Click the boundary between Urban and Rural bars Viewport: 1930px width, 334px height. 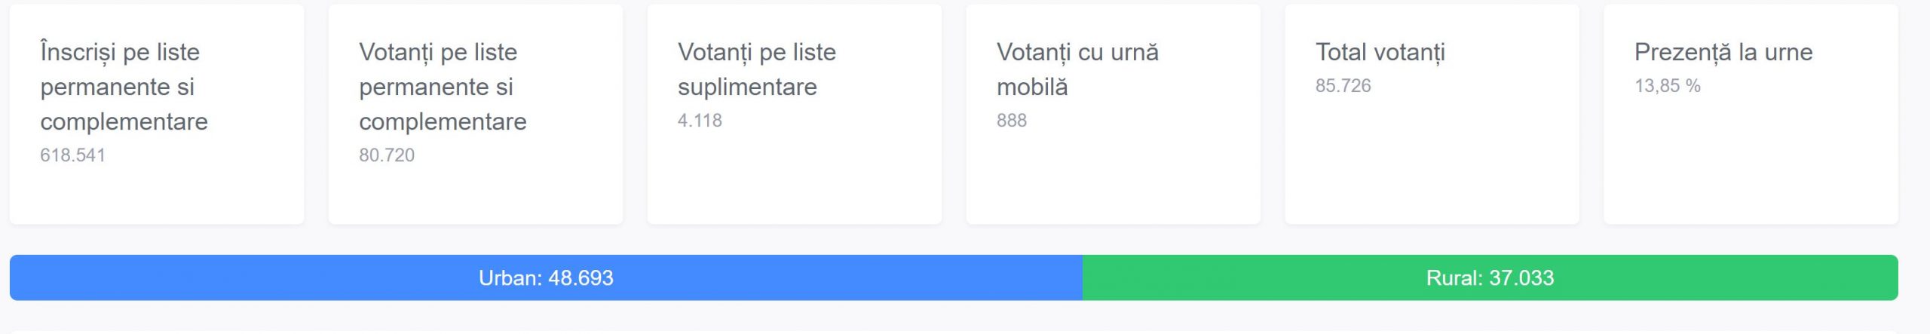tap(1083, 277)
